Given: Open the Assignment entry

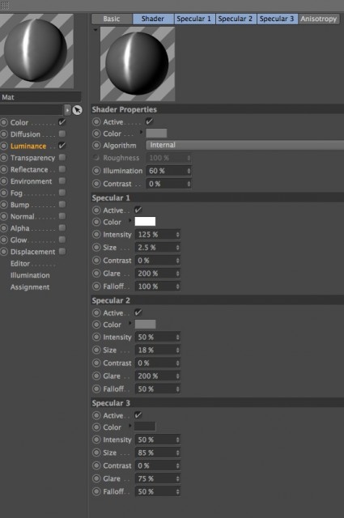Looking at the screenshot, I should tap(30, 287).
